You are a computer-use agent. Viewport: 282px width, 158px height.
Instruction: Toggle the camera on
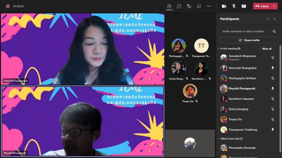click(224, 6)
